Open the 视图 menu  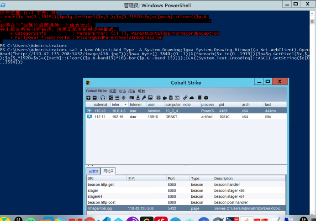(x=113, y=91)
